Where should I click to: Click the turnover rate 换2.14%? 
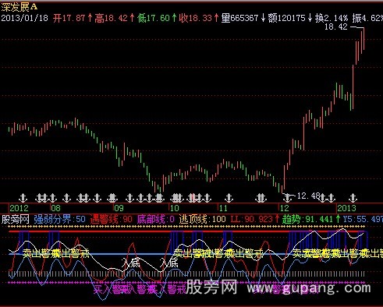tap(332, 18)
